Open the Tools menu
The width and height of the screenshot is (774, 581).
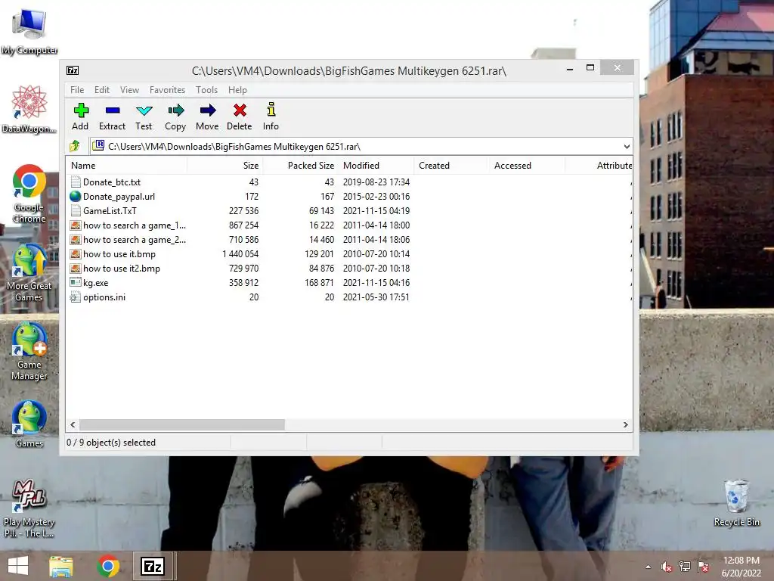click(206, 90)
